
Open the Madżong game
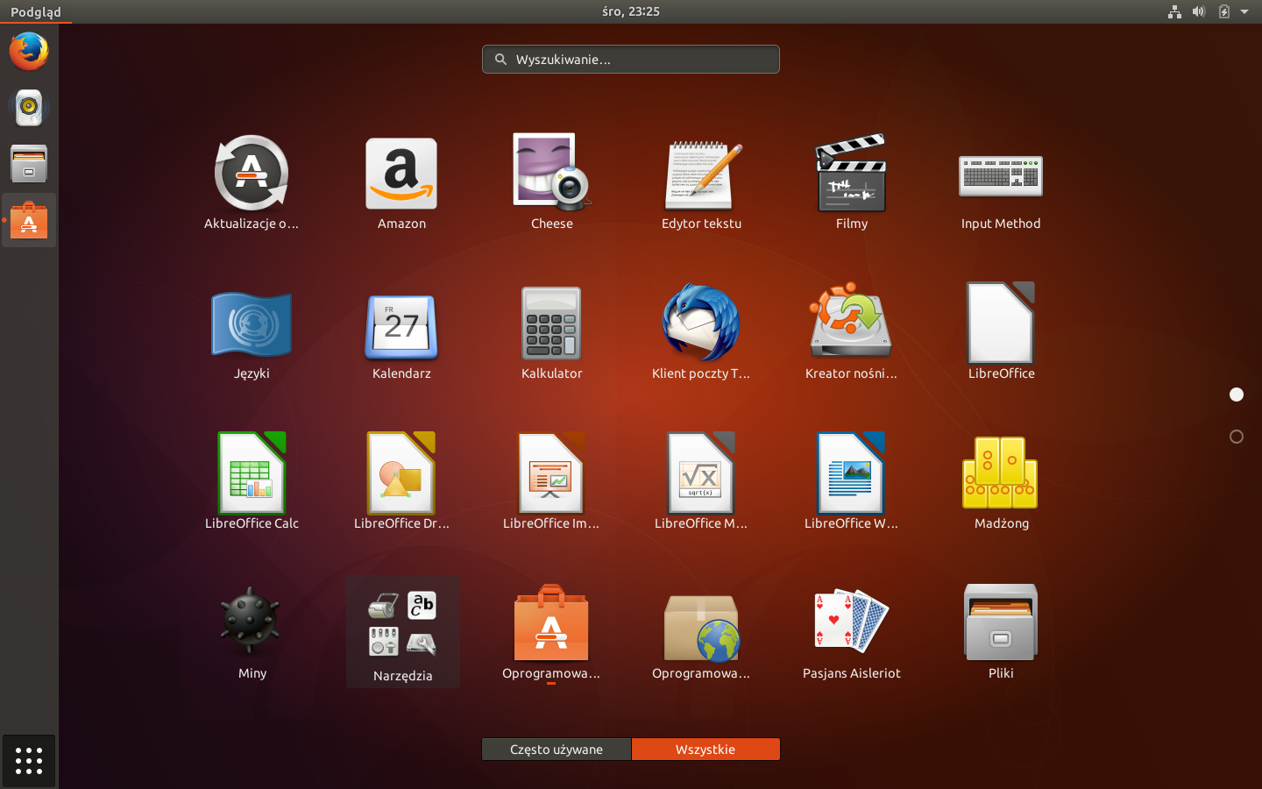[1001, 482]
